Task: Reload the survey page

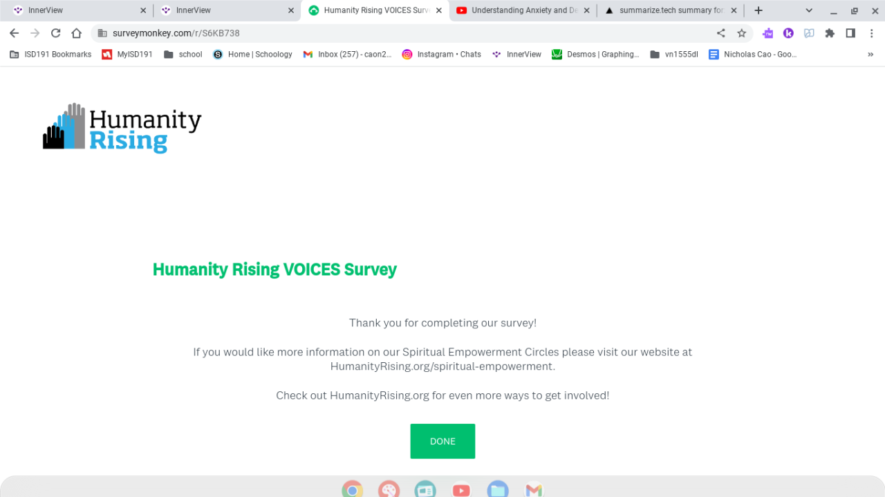Action: pos(55,33)
